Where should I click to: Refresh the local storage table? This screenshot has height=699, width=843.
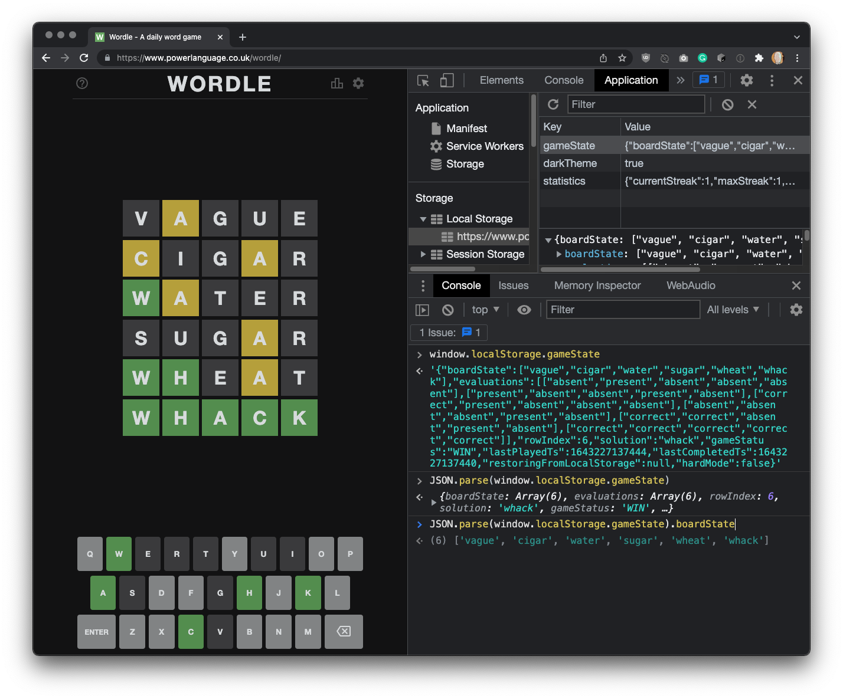tap(553, 104)
